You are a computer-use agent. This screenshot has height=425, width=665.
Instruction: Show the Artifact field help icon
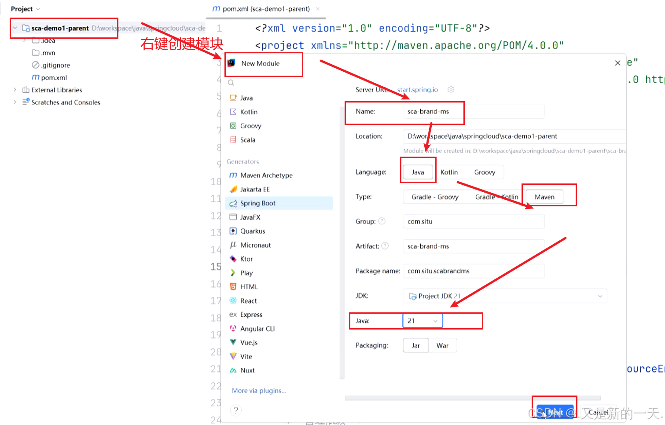385,246
